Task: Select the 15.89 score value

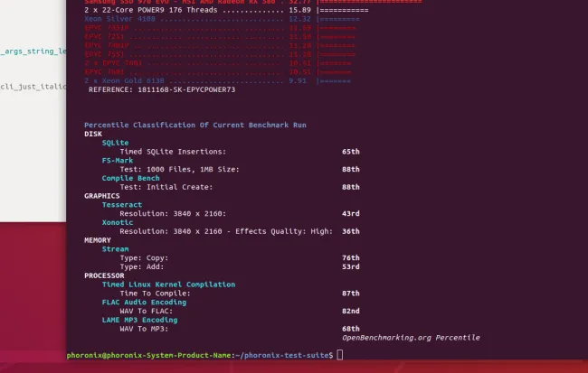Action: pos(299,10)
